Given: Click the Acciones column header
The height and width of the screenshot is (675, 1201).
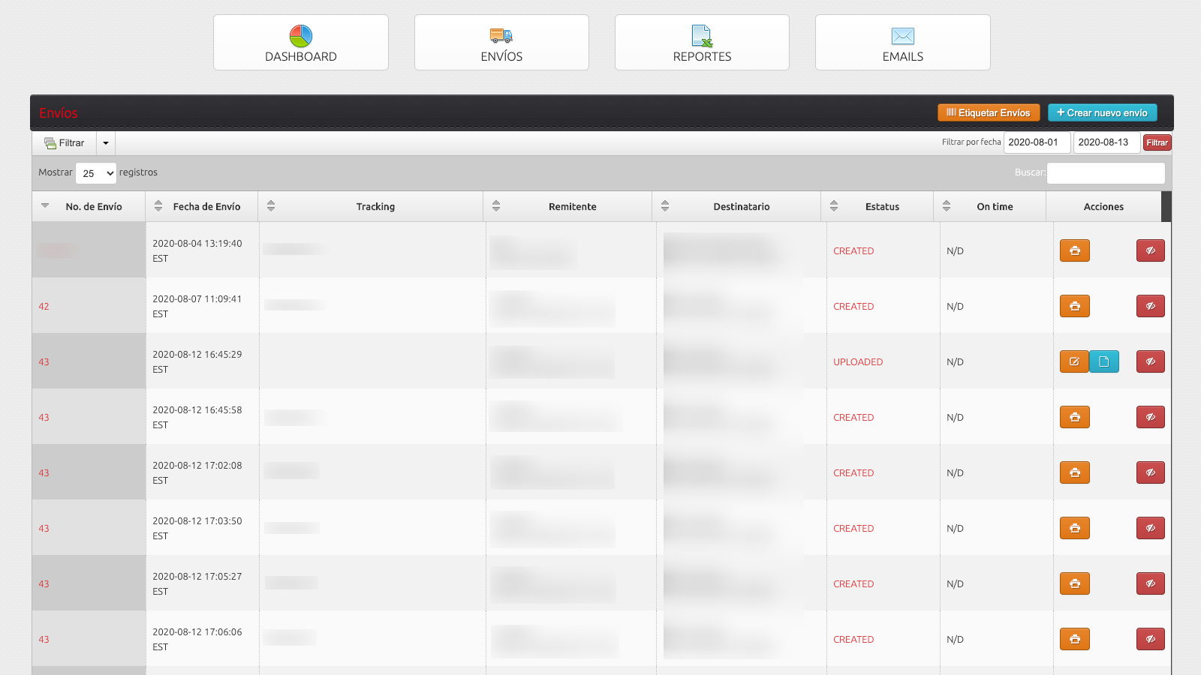Looking at the screenshot, I should pyautogui.click(x=1103, y=206).
